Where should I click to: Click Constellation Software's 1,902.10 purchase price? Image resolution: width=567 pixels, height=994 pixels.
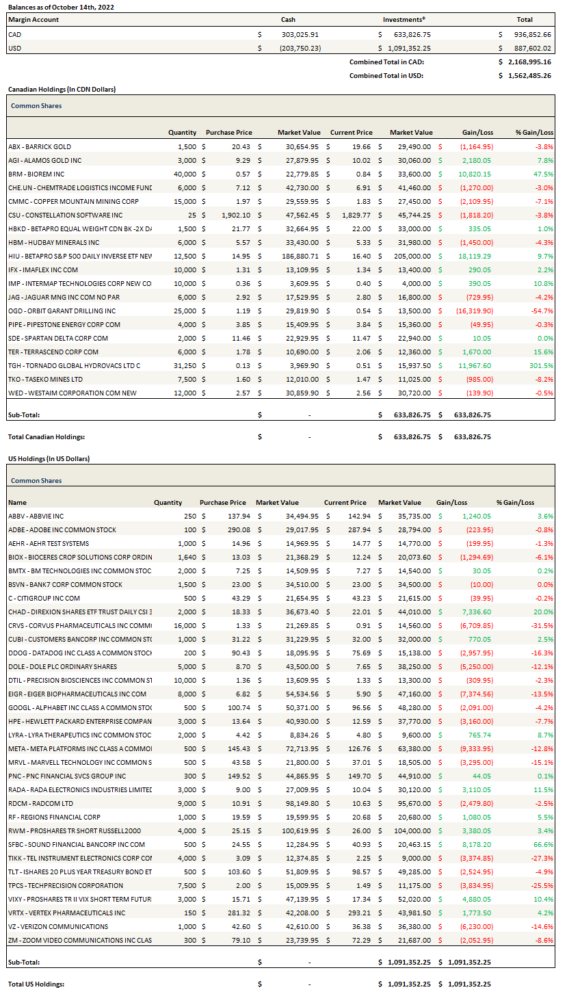[233, 215]
